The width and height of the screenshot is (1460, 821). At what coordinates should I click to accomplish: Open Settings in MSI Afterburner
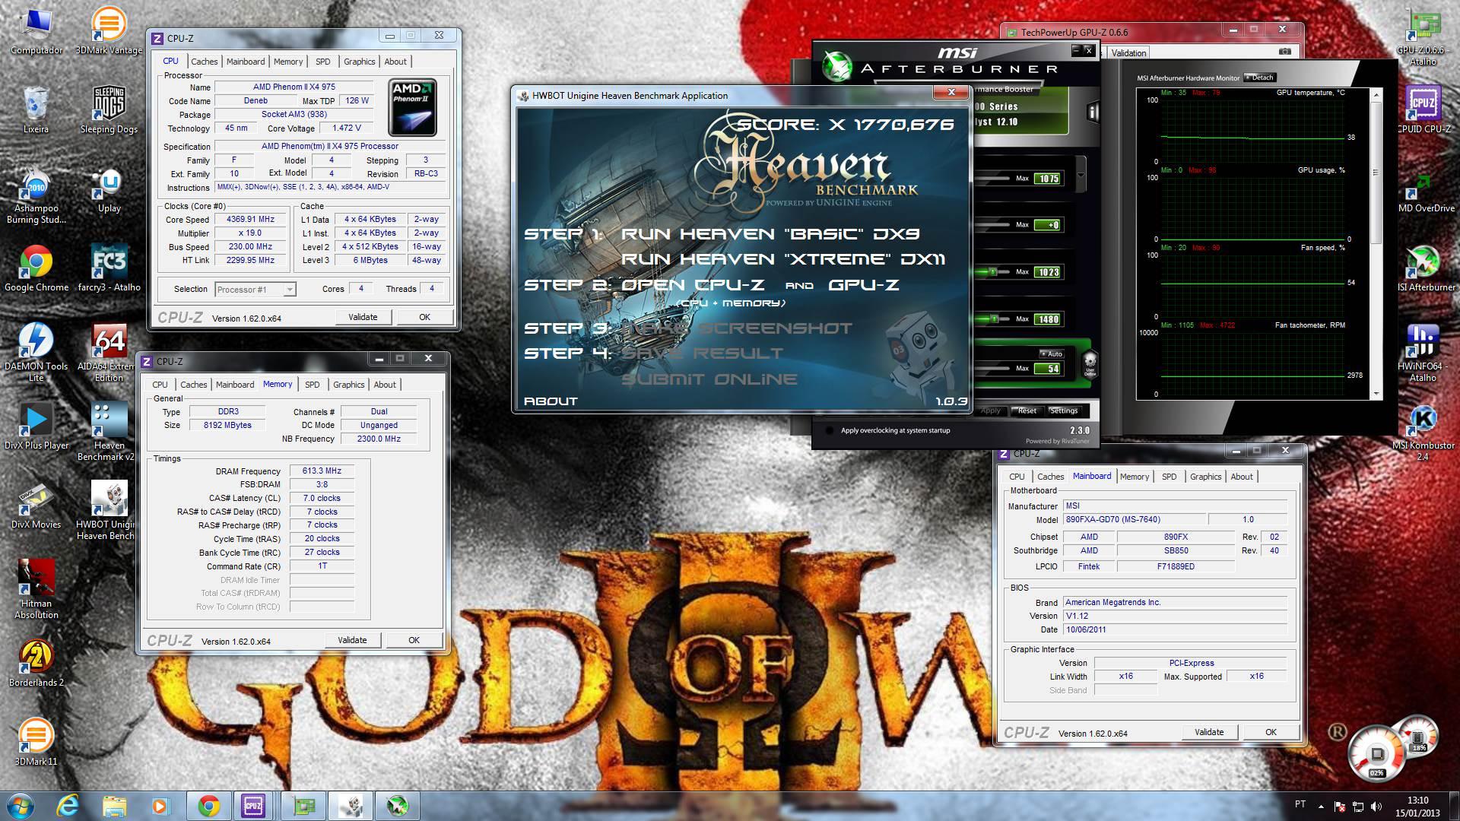1063,410
